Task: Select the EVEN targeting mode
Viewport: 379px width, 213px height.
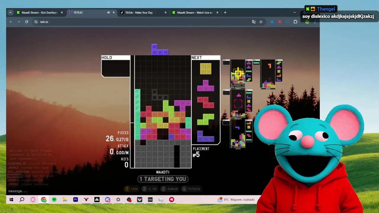Action: (132, 189)
